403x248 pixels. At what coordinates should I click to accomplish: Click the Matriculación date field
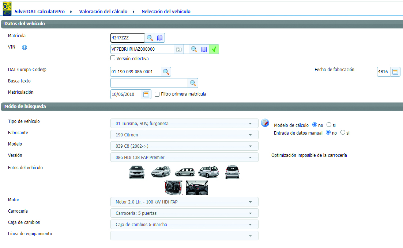coord(126,94)
